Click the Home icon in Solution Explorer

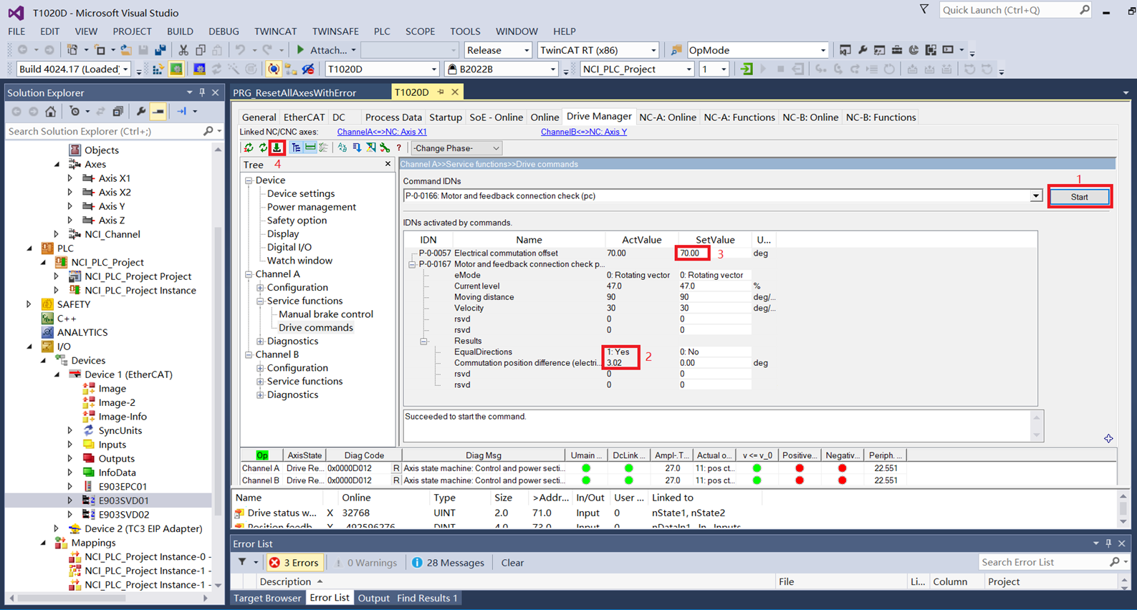(x=50, y=112)
